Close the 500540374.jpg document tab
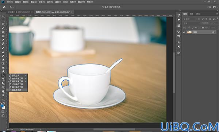The width and height of the screenshot is (219, 132). [x=72, y=12]
